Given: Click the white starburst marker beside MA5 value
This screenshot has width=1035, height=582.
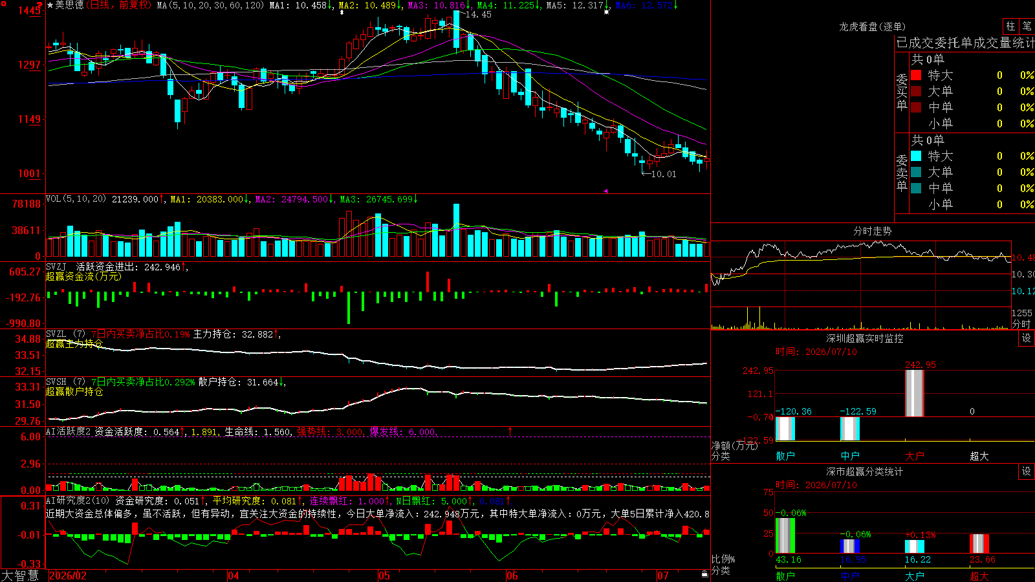Looking at the screenshot, I should pyautogui.click(x=606, y=12).
